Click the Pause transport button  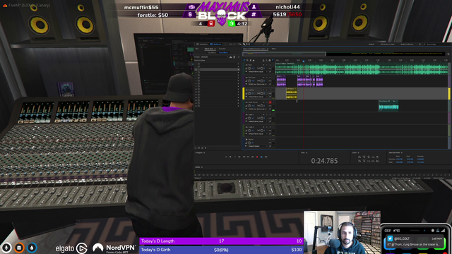[234, 157]
